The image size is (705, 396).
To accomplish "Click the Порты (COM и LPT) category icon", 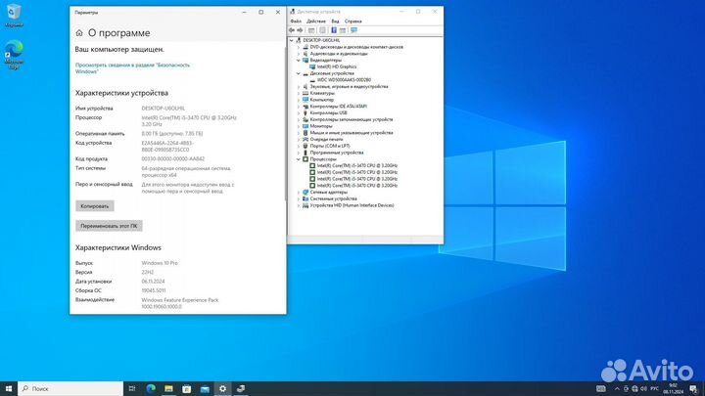I will (305, 146).
